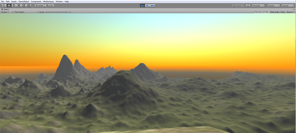The image size is (296, 133).
Task: Click the Pause button
Action: pyautogui.click(x=147, y=6)
